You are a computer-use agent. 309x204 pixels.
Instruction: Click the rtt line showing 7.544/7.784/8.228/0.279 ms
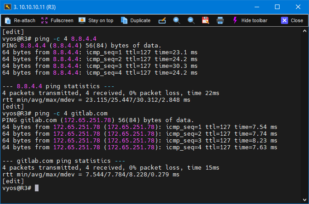click(x=91, y=175)
